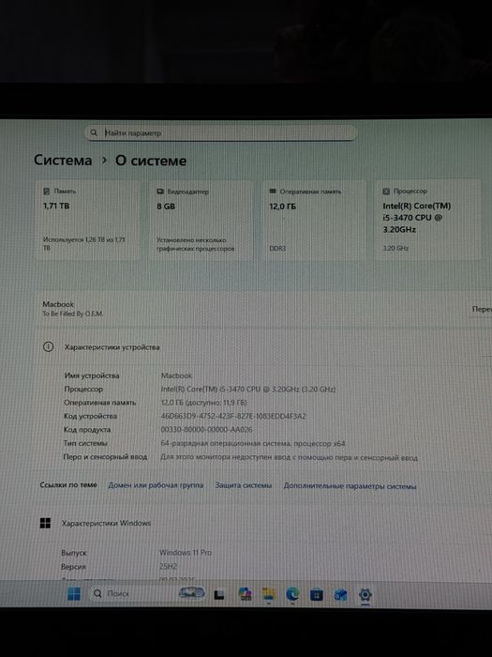Open the search highlights picture in taskbar
Image resolution: width=492 pixels, height=657 pixels.
coord(191,592)
